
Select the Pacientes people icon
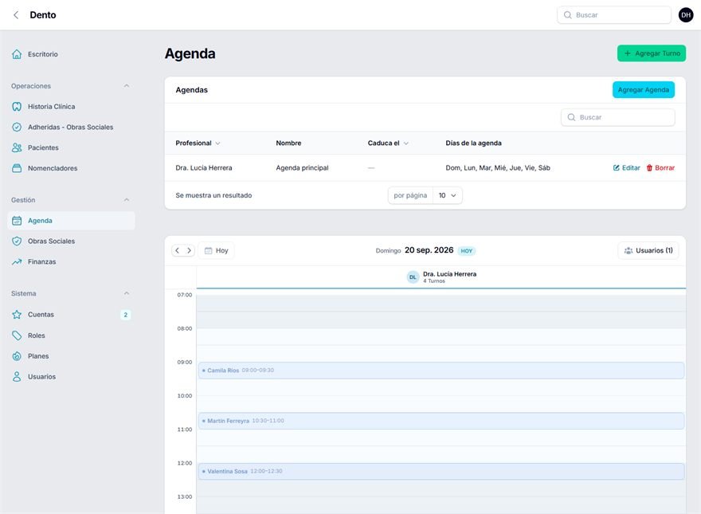point(17,147)
